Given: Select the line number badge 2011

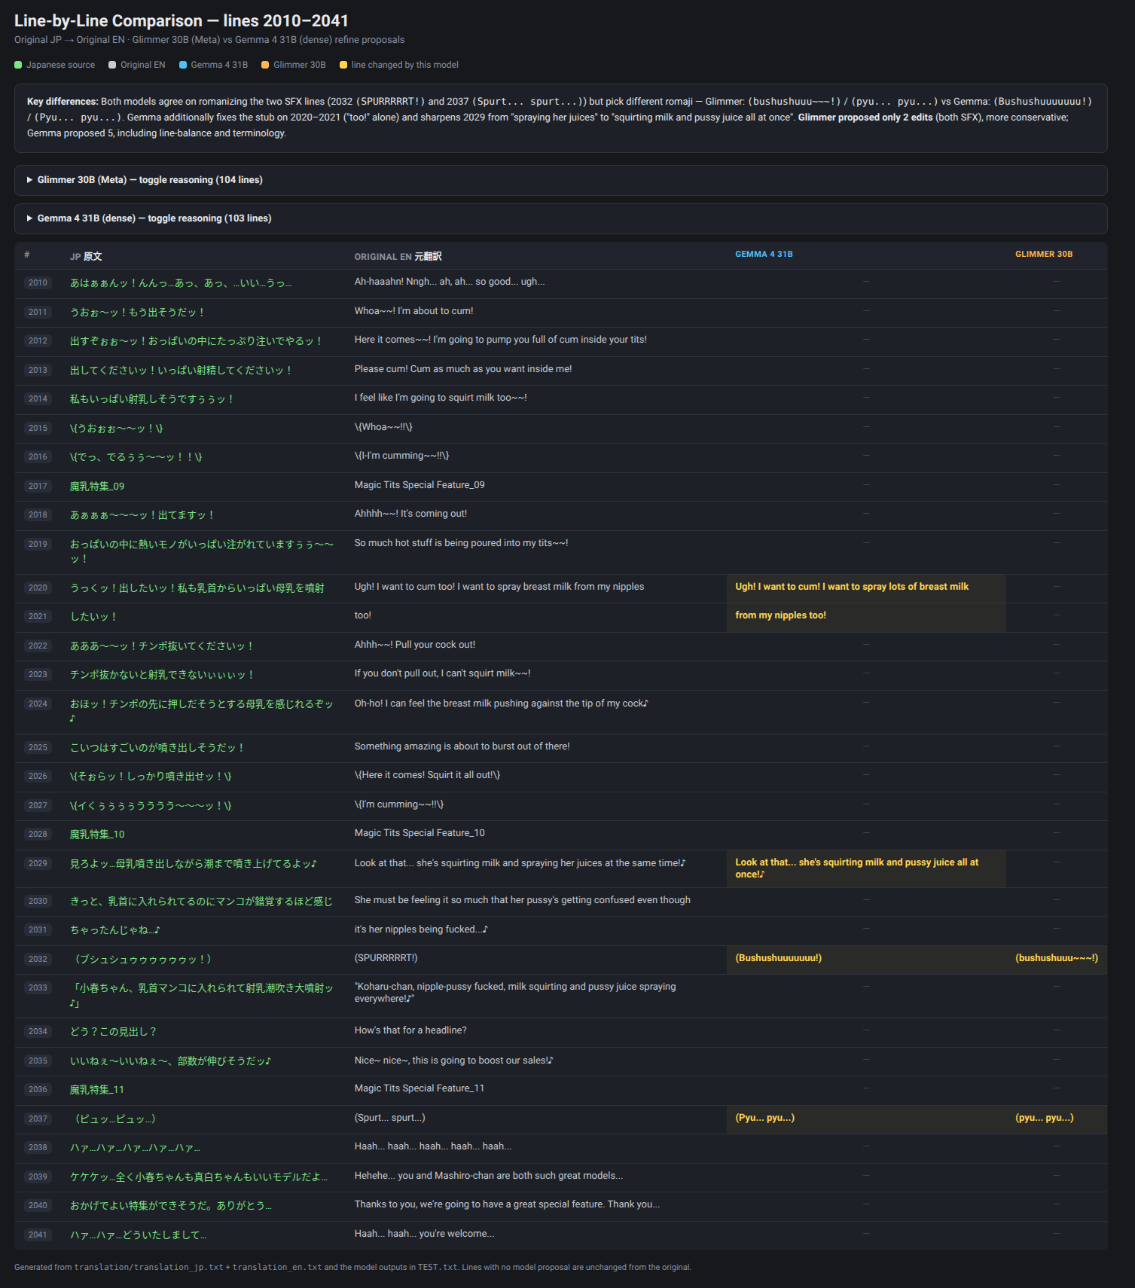Looking at the screenshot, I should click(38, 312).
